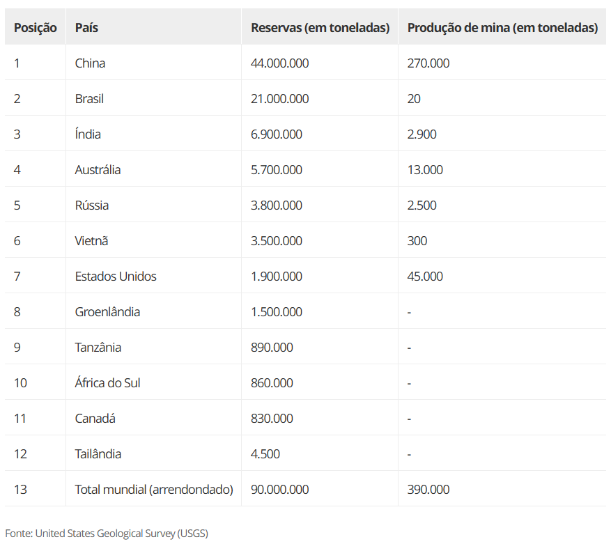This screenshot has width=611, height=544.
Task: Select the Brasil country cell
Action: pyautogui.click(x=89, y=99)
